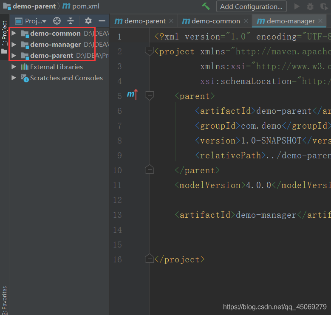Image resolution: width=331 pixels, height=315 pixels.
Task: Open the 1: Project side tool tab
Action: pos(4,33)
